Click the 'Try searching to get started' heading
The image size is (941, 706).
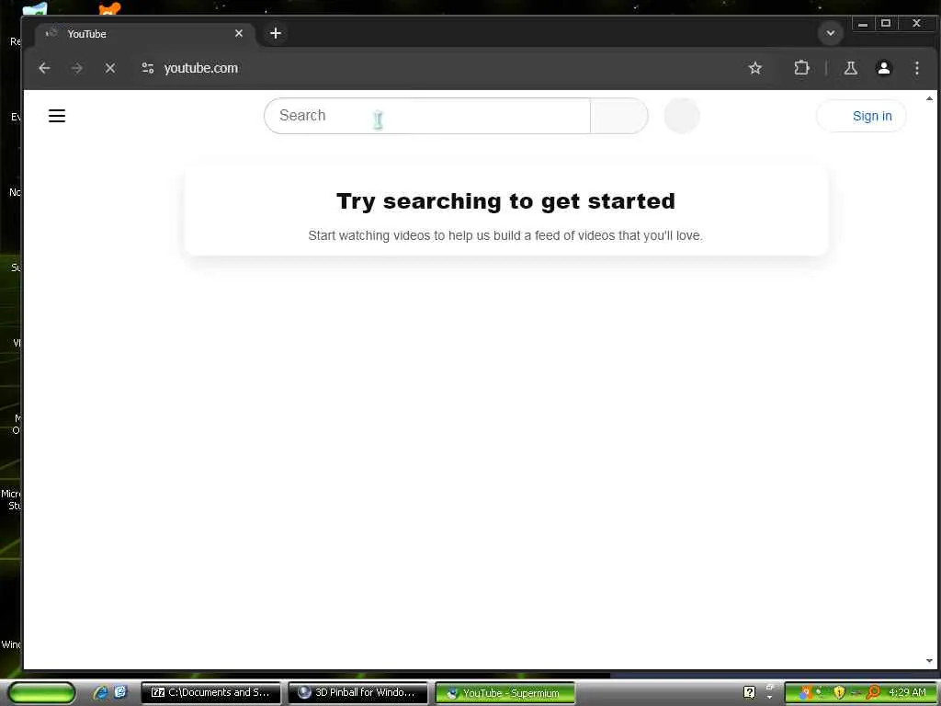coord(505,201)
